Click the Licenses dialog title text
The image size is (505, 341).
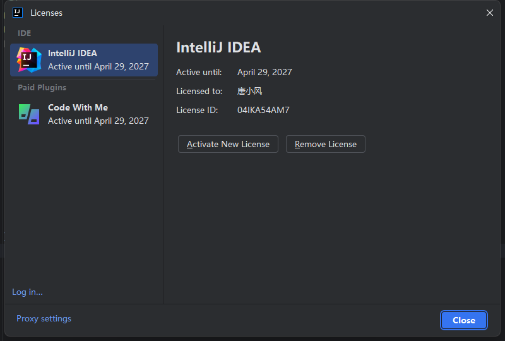click(x=46, y=13)
